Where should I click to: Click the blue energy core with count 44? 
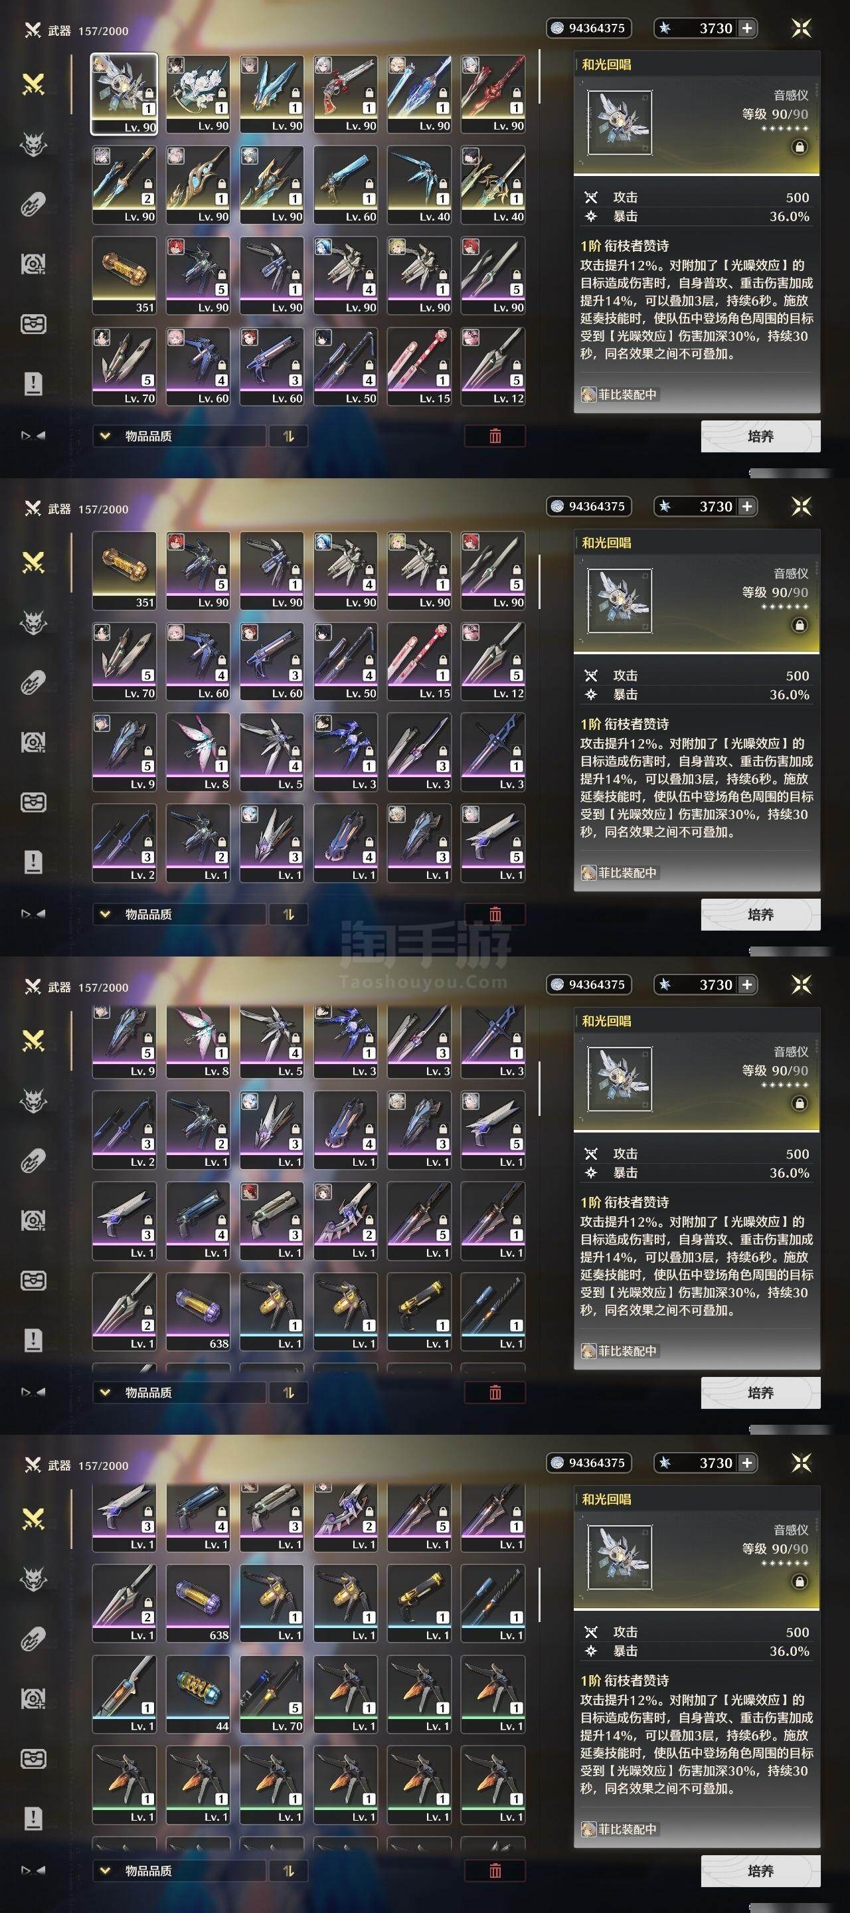197,1694
